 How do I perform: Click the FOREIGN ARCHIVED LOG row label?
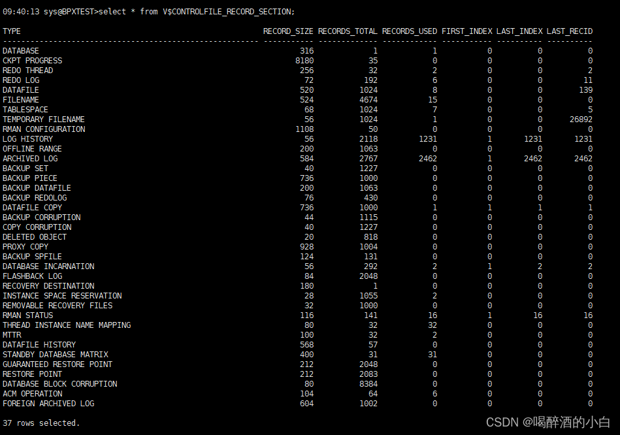48,404
